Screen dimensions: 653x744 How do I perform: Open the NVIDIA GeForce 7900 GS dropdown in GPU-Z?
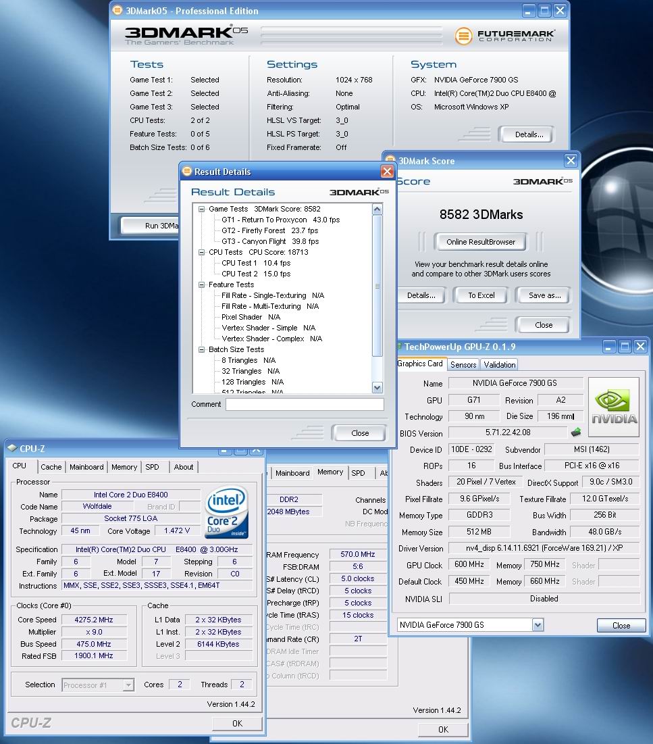click(x=538, y=625)
